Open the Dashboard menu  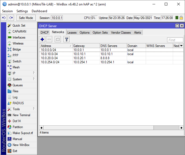click(x=39, y=11)
